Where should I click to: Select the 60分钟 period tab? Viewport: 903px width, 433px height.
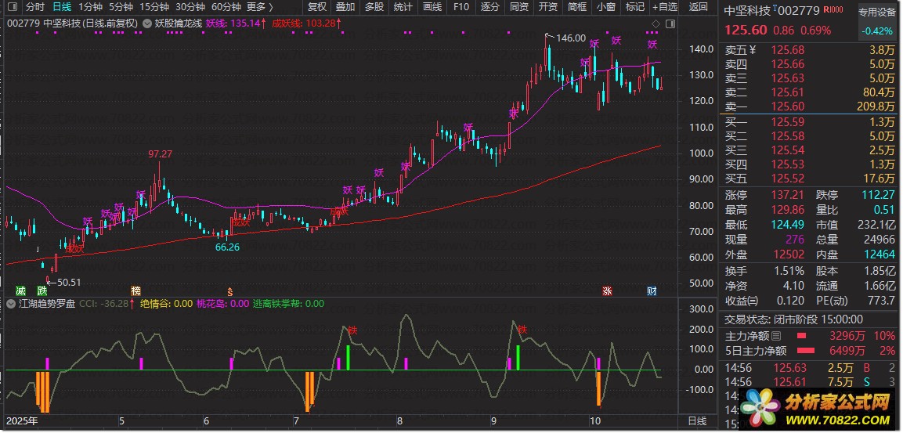coord(226,8)
